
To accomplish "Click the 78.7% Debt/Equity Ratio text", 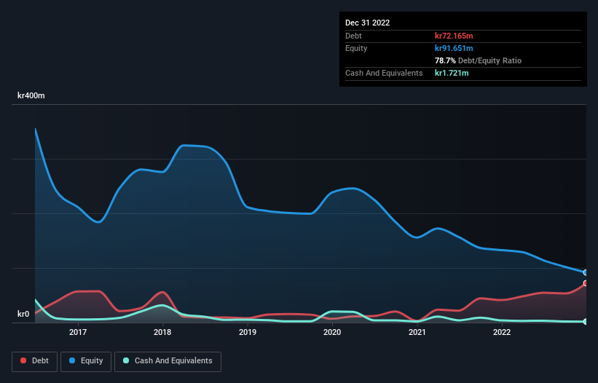I will pos(478,60).
